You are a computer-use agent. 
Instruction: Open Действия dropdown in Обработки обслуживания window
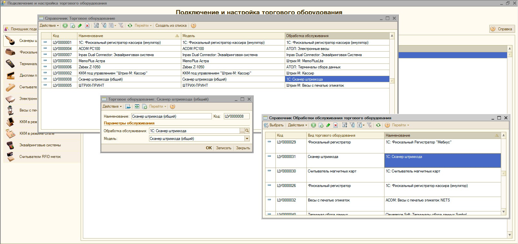pyautogui.click(x=297, y=125)
